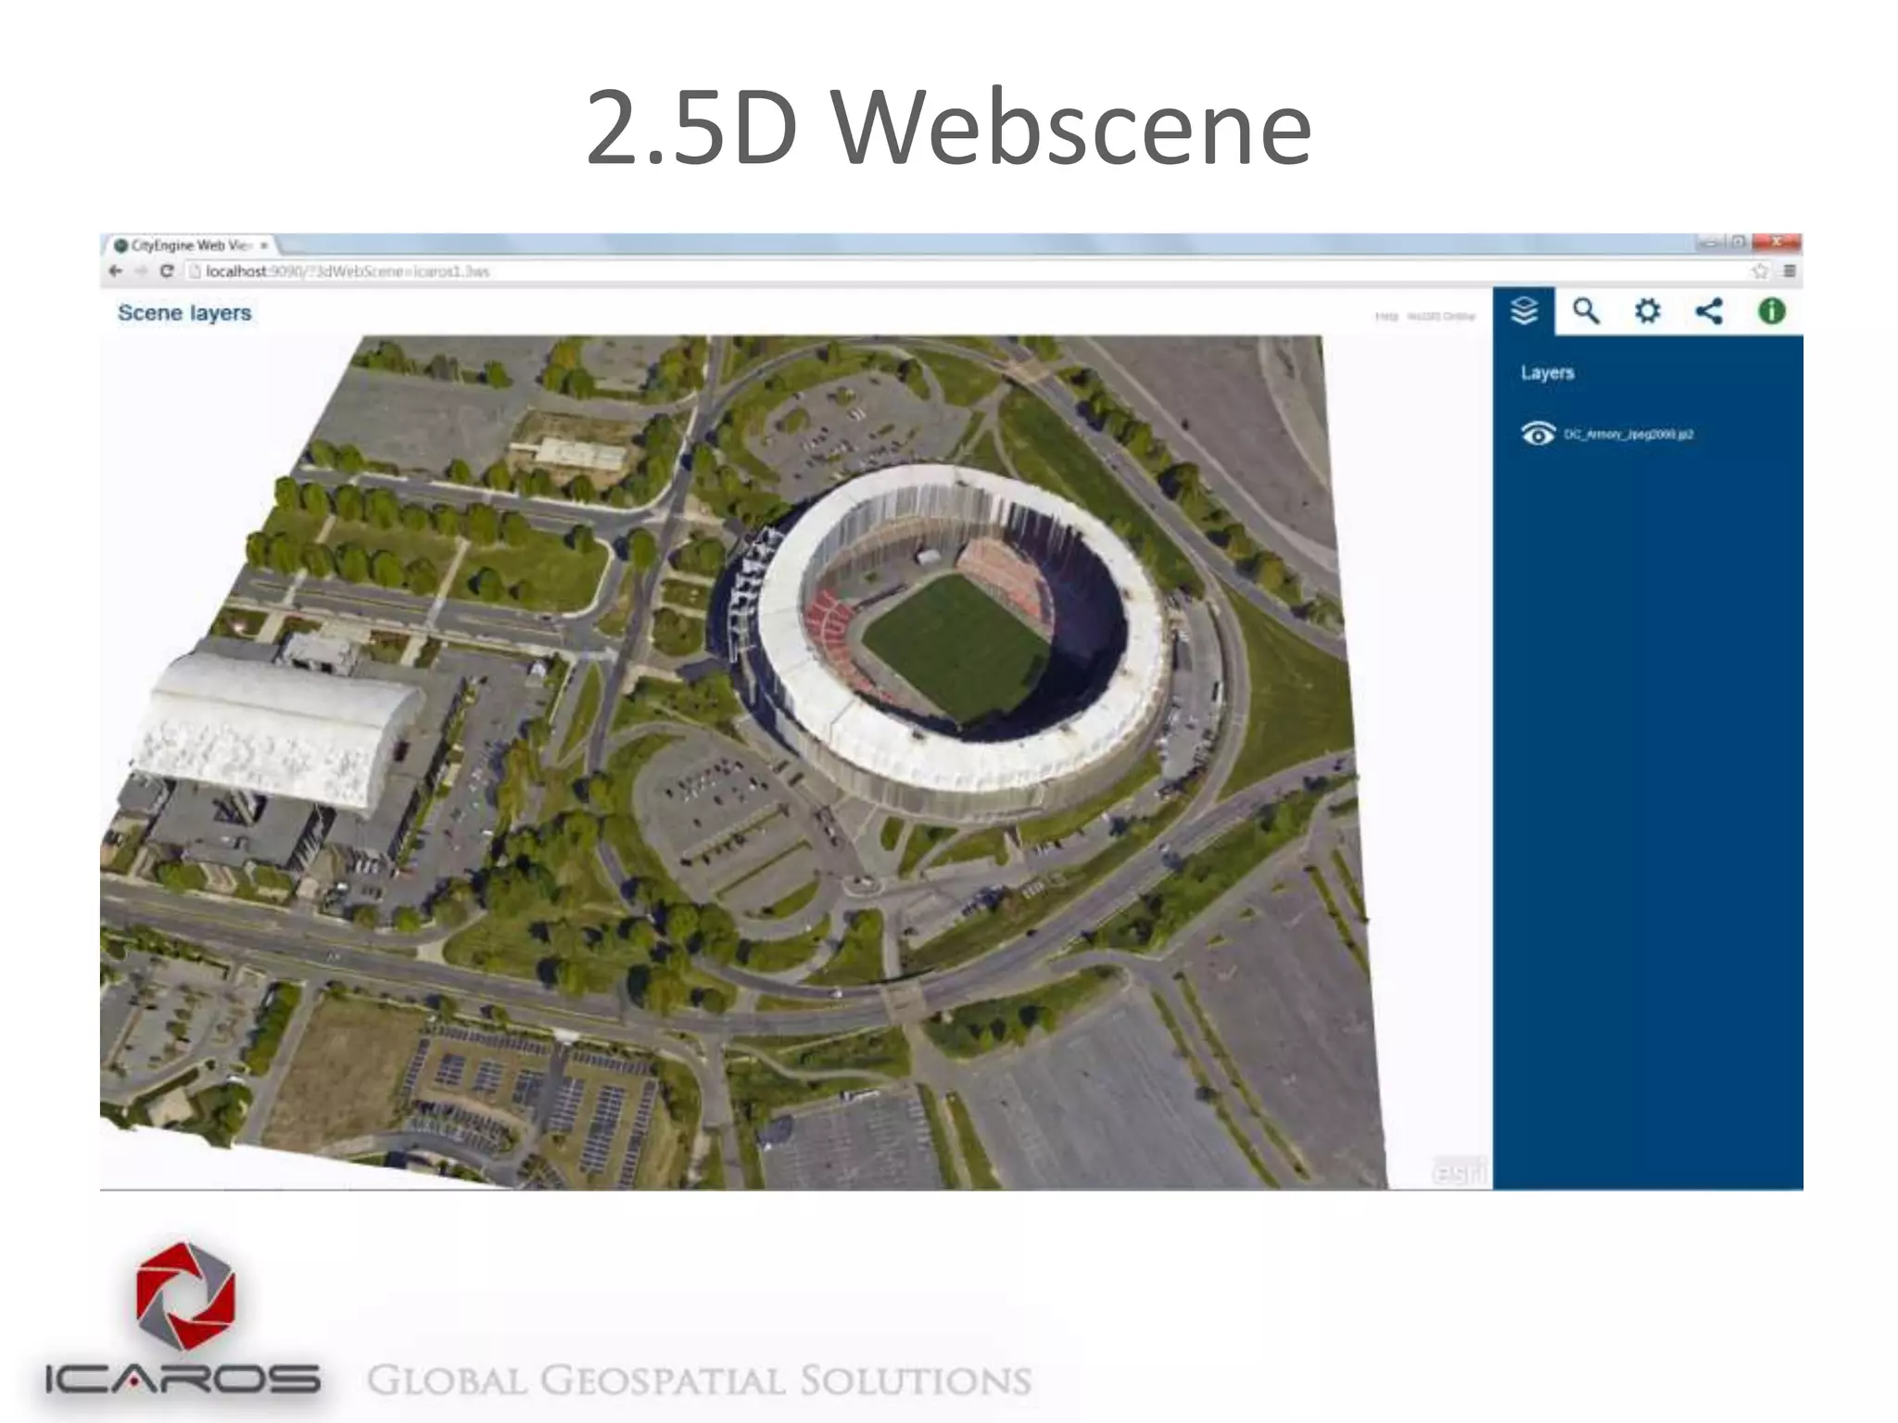Bookmark the page with the star icon
The image size is (1898, 1423).
point(1760,271)
